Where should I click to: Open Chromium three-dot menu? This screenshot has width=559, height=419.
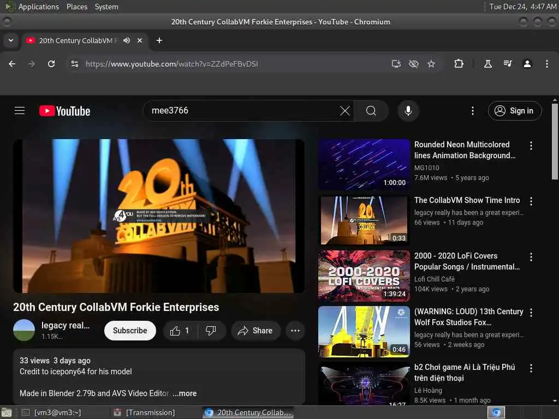tap(547, 64)
